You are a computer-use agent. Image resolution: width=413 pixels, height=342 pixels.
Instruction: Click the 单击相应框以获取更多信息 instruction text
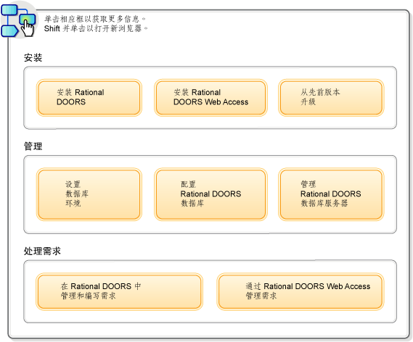click(x=95, y=19)
